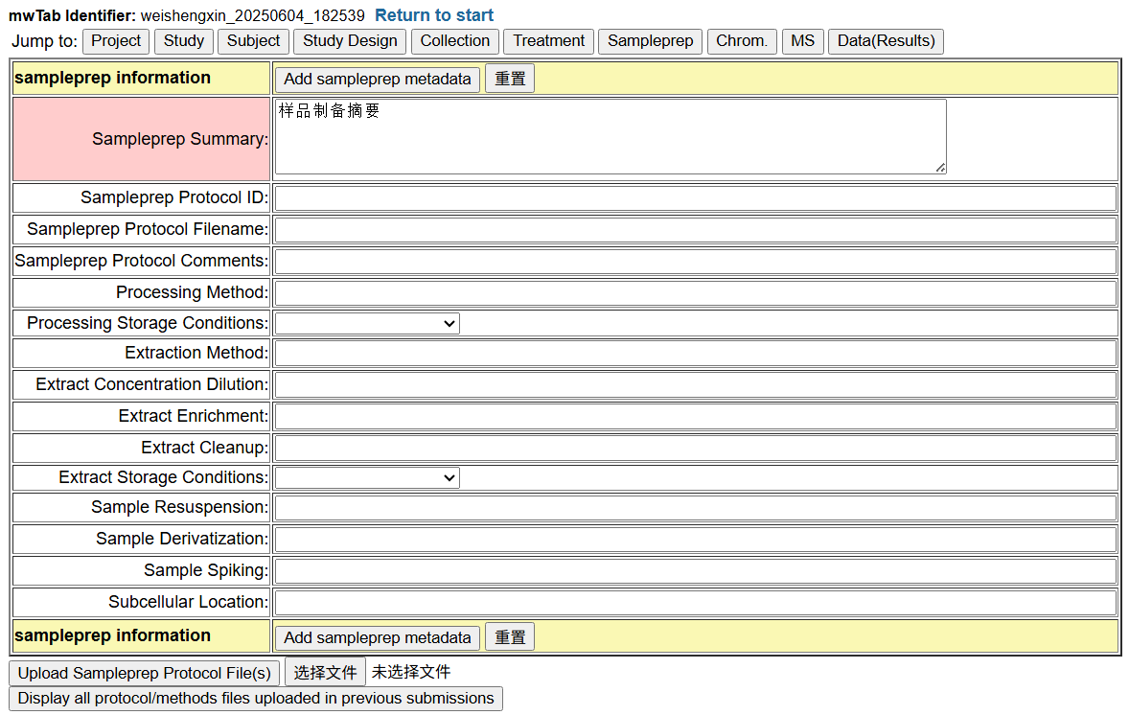Click the Extraction Method input field

(695, 354)
